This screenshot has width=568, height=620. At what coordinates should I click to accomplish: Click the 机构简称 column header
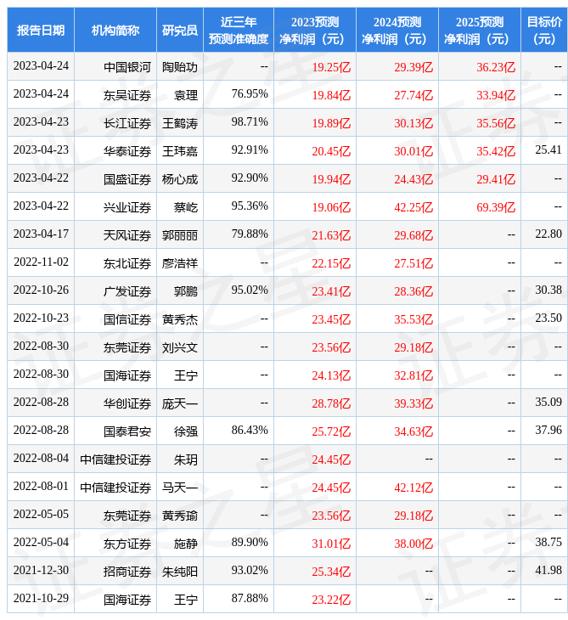(115, 30)
